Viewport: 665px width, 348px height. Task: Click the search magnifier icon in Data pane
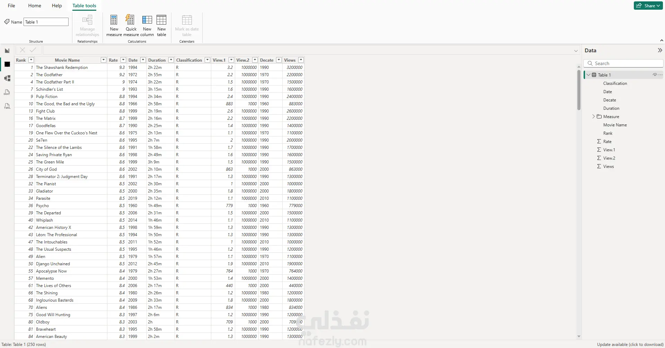[x=590, y=63]
